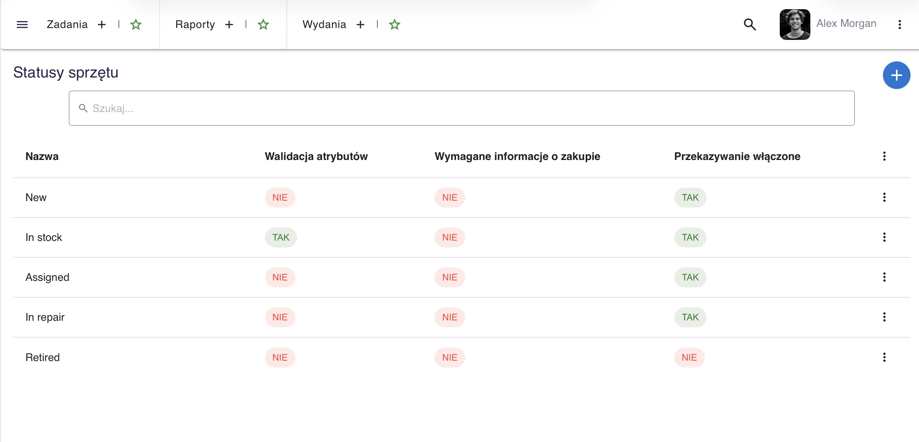Click the Statusy sprzętu page title
The width and height of the screenshot is (919, 442).
click(66, 73)
